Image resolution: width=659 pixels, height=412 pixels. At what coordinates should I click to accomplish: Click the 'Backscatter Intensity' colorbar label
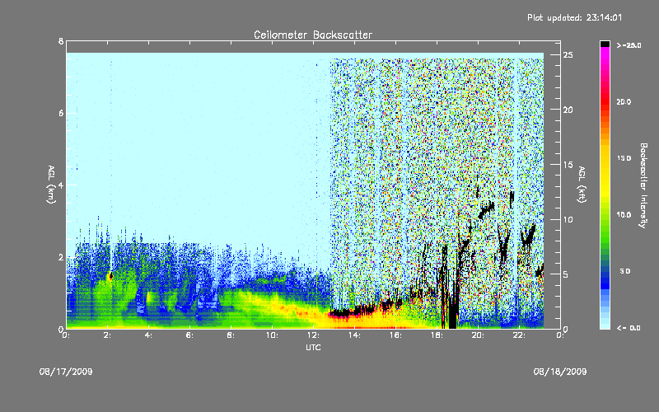[643, 185]
